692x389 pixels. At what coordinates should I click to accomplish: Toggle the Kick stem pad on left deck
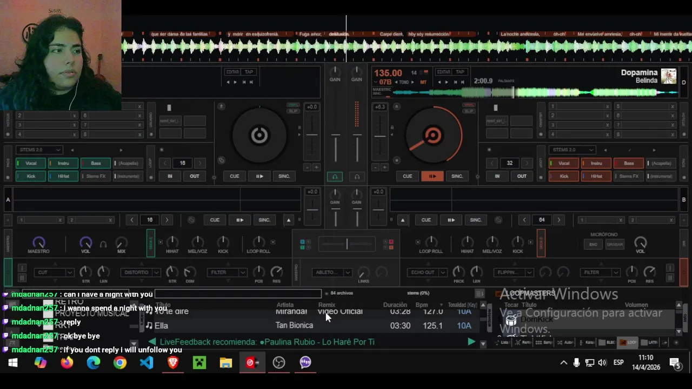click(x=31, y=176)
